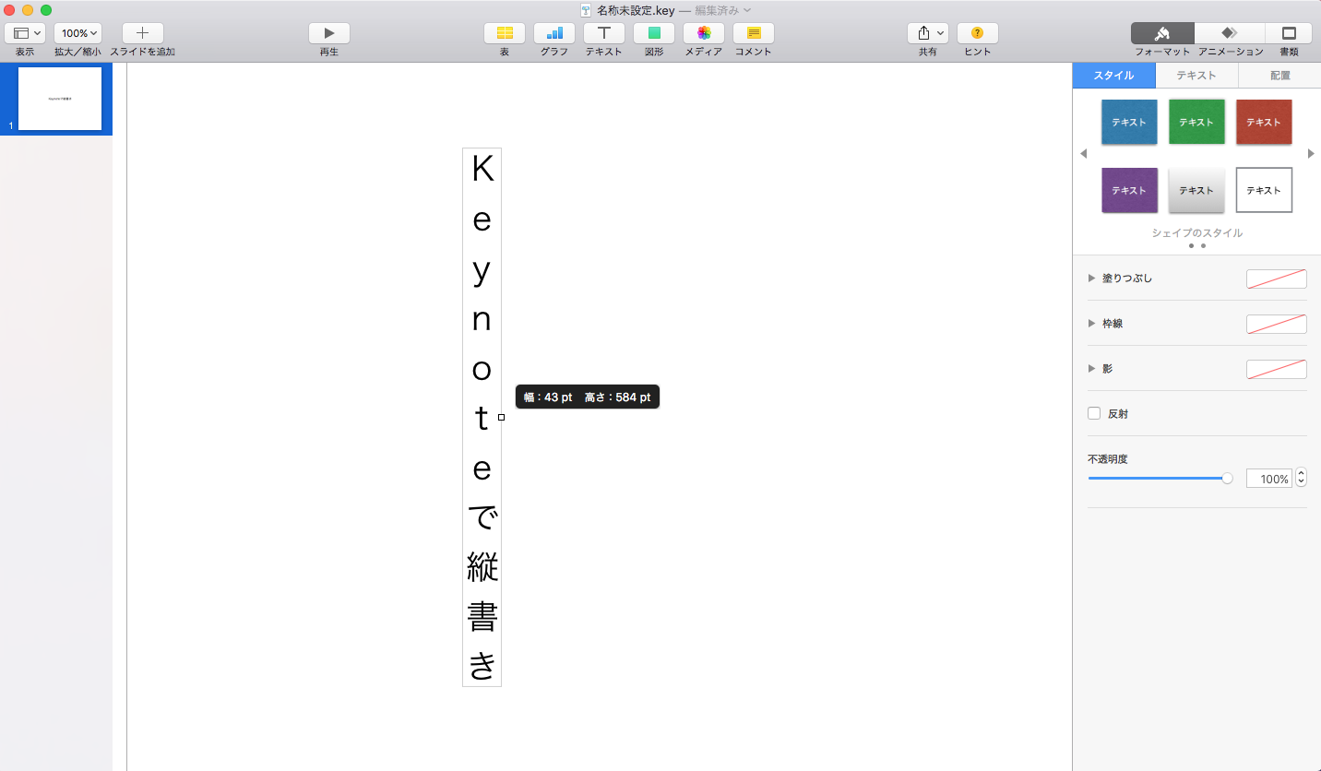1321x771 pixels.
Task: Insert media via the メディア icon
Action: click(x=703, y=33)
